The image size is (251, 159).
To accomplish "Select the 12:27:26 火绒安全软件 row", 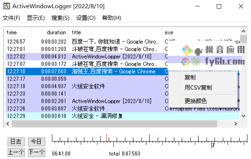I will coord(123,108).
